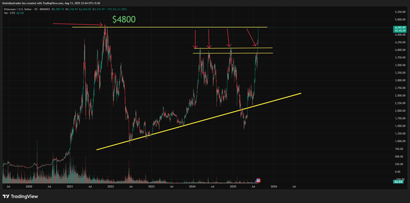This screenshot has width=410, height=203.
Task: Click the 4,000.00 price axis label
Action: pyautogui.click(x=400, y=50)
